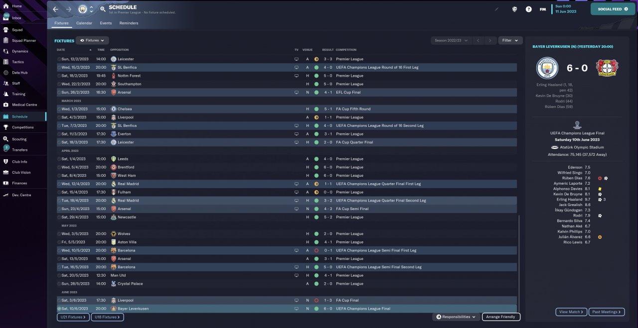Toggle the green check on Bayer Leverkusen row
The image size is (638, 328).
pyautogui.click(x=59, y=309)
